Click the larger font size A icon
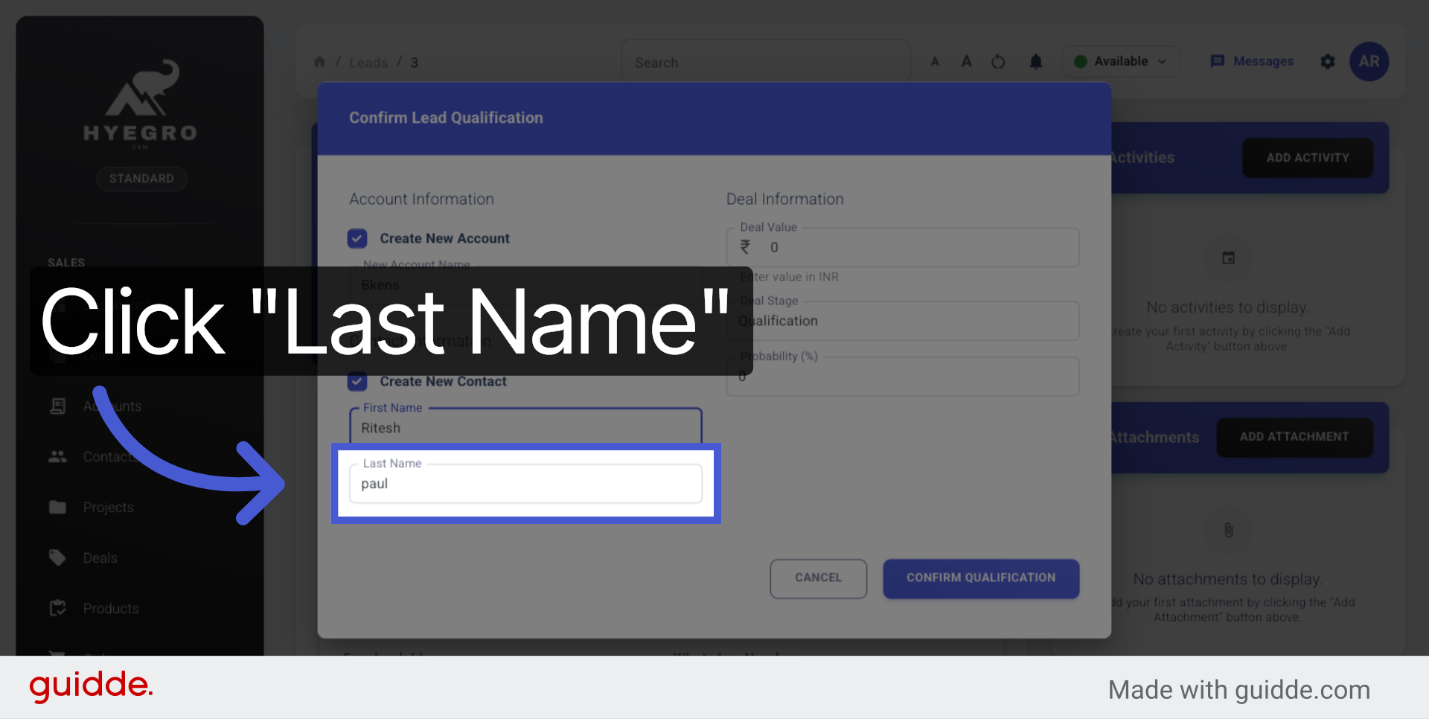Image resolution: width=1429 pixels, height=719 pixels. [966, 61]
